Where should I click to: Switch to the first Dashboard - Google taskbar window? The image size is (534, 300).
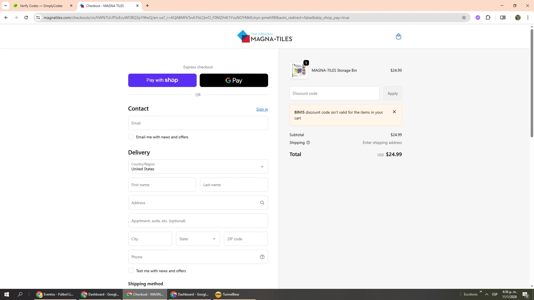point(101,294)
